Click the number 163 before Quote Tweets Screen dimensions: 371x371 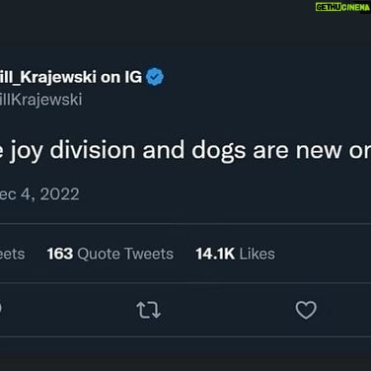coord(60,254)
